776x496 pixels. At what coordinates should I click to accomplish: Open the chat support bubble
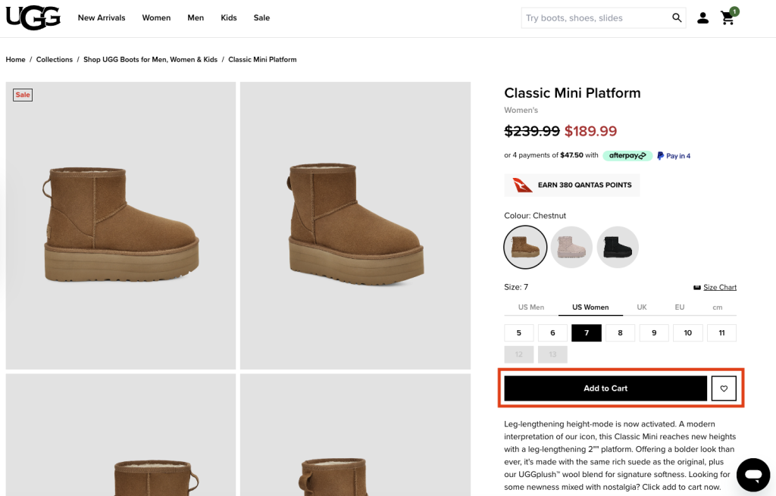pyautogui.click(x=753, y=475)
